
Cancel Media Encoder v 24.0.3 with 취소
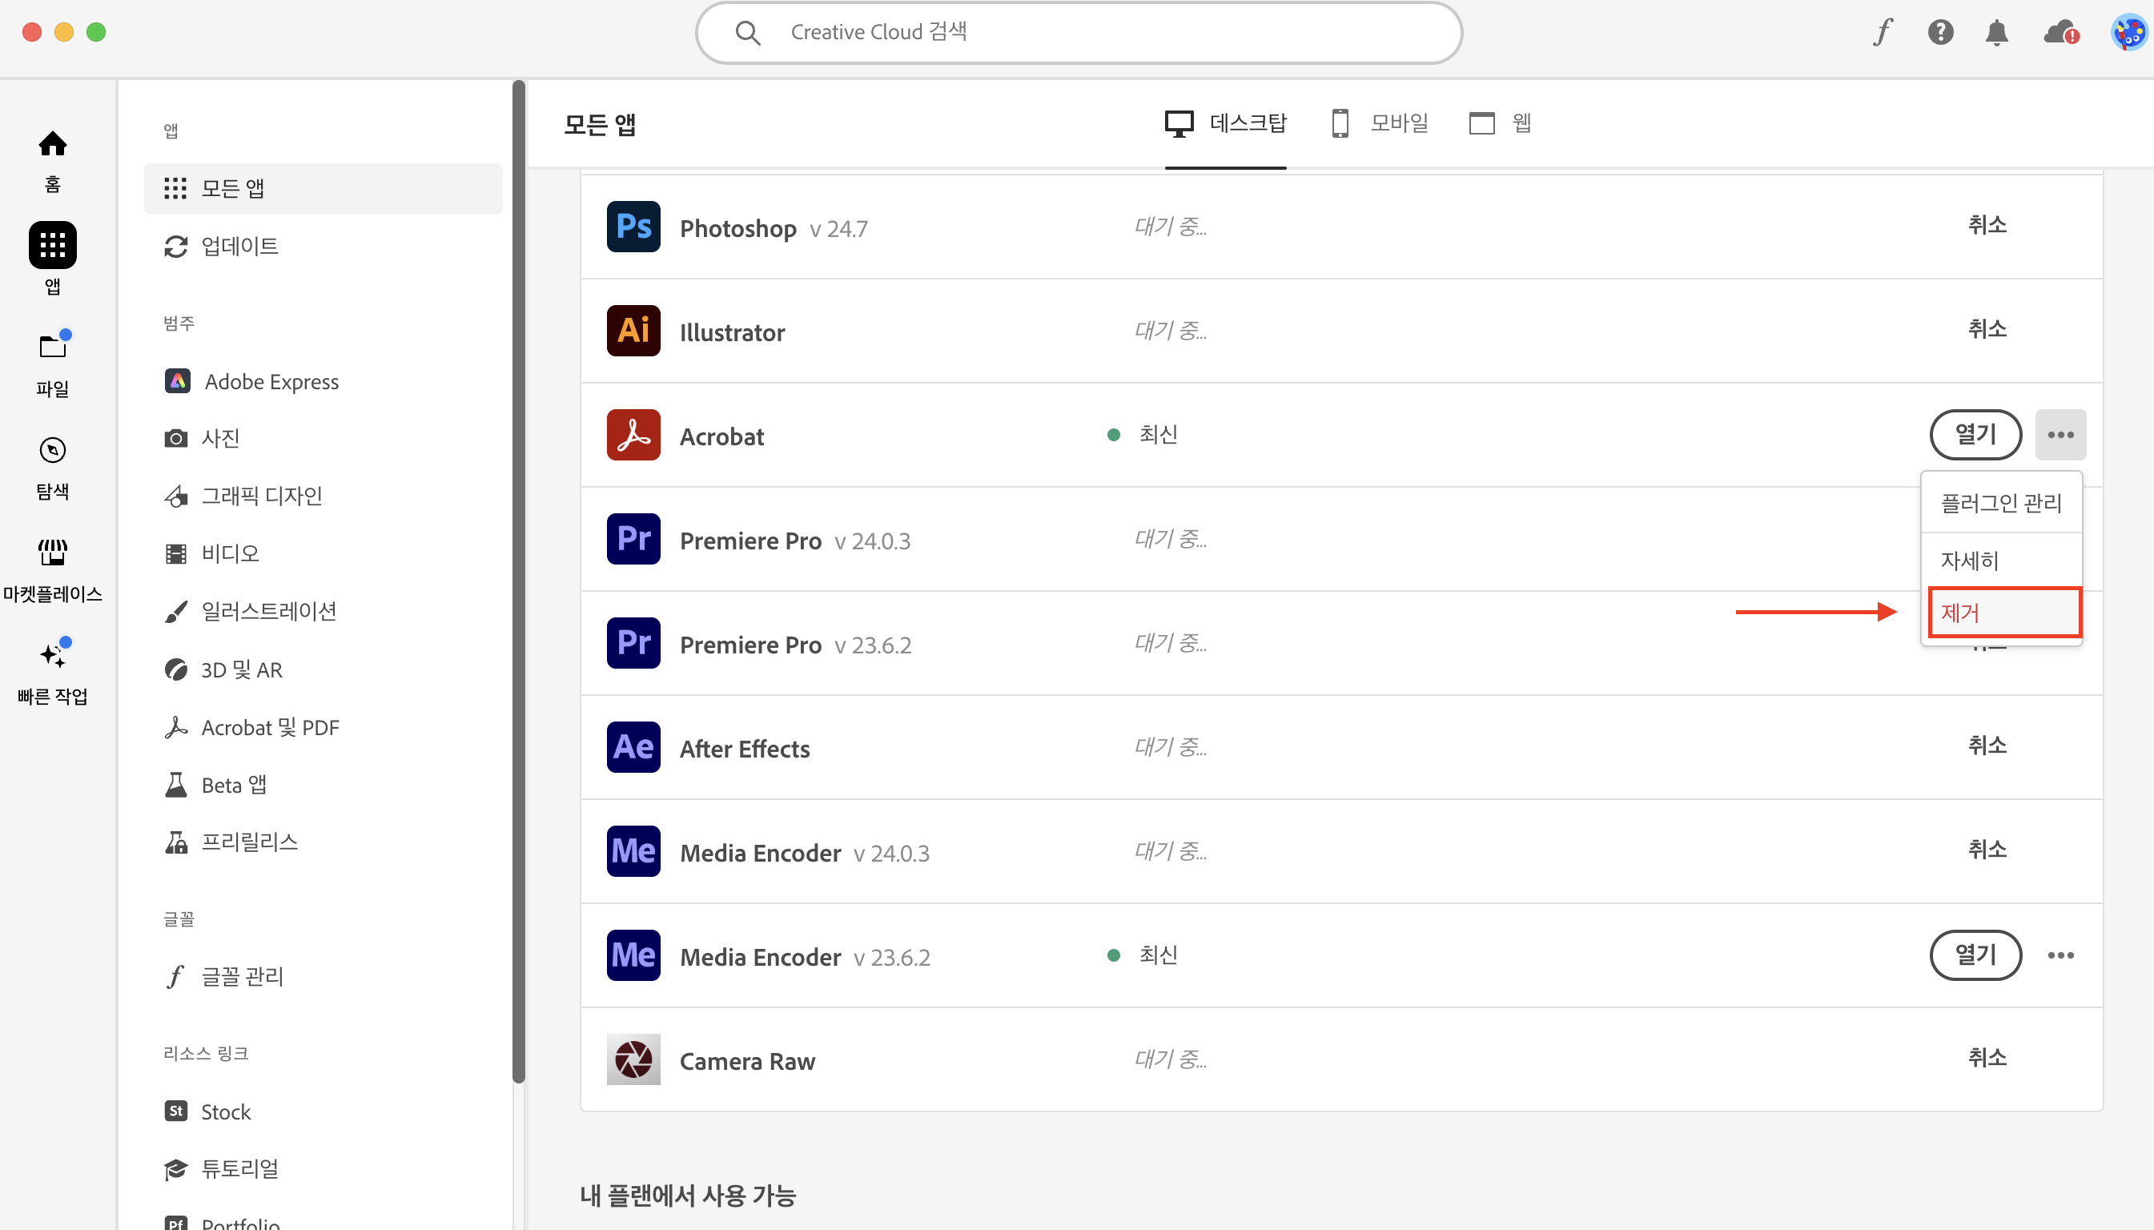(x=1987, y=849)
